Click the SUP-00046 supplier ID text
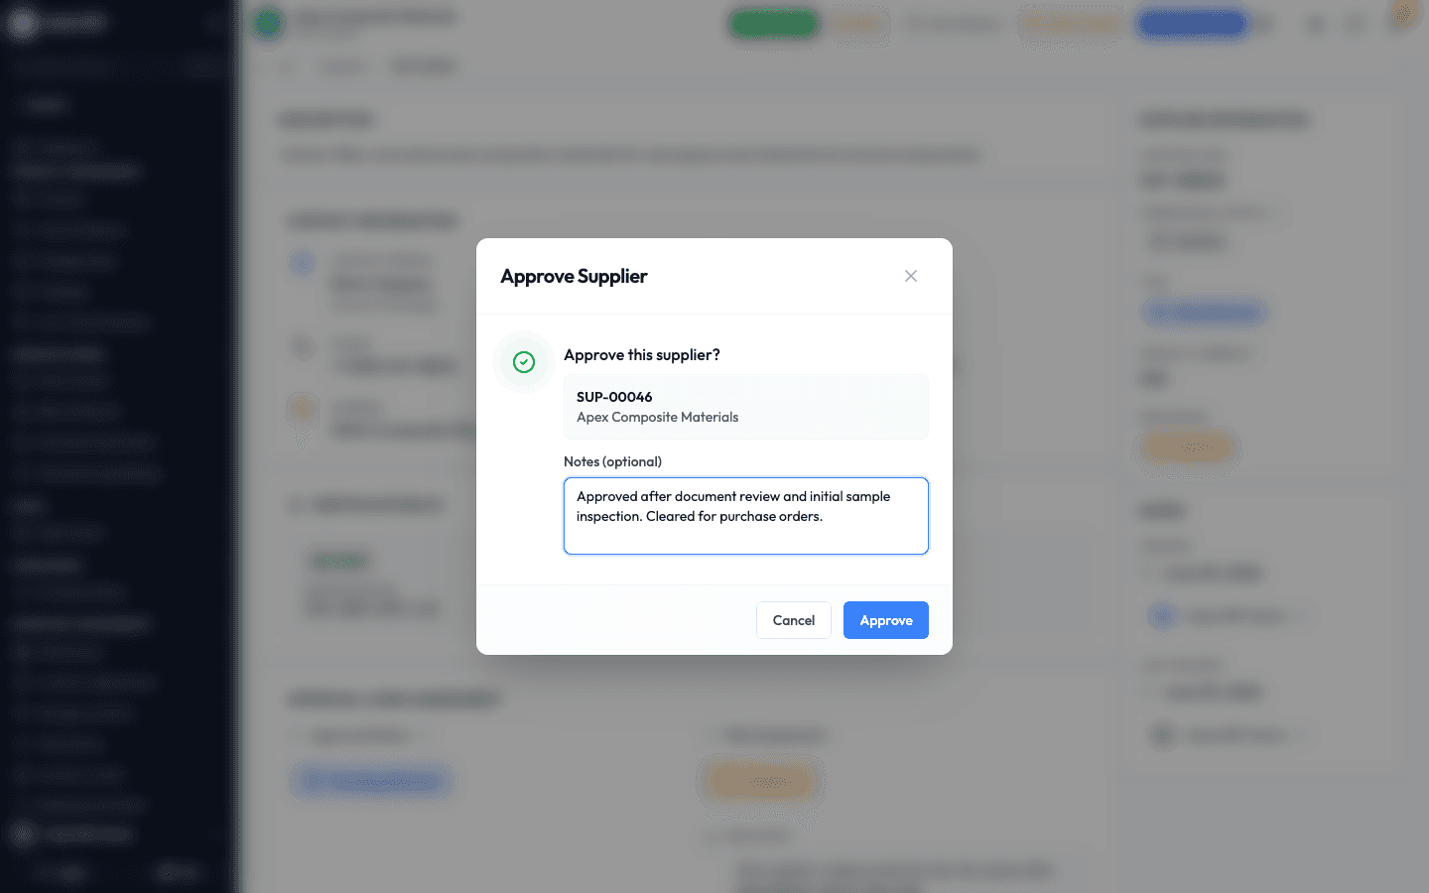Image resolution: width=1429 pixels, height=893 pixels. (614, 397)
